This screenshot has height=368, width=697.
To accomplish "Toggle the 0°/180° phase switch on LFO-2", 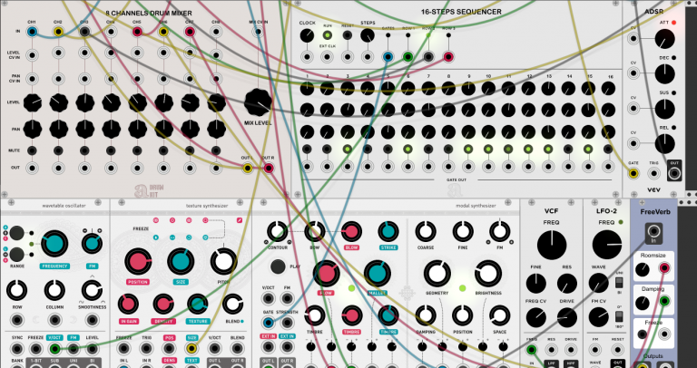I will [617, 316].
